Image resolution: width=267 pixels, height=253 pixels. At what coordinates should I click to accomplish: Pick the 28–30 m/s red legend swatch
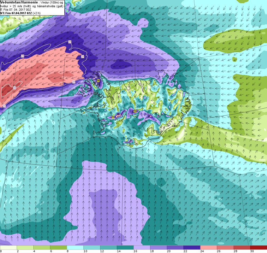(242, 247)
